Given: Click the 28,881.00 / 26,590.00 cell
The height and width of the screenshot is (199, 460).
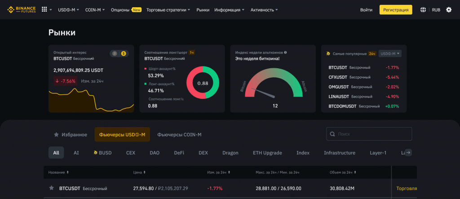Looking at the screenshot, I should point(279,188).
